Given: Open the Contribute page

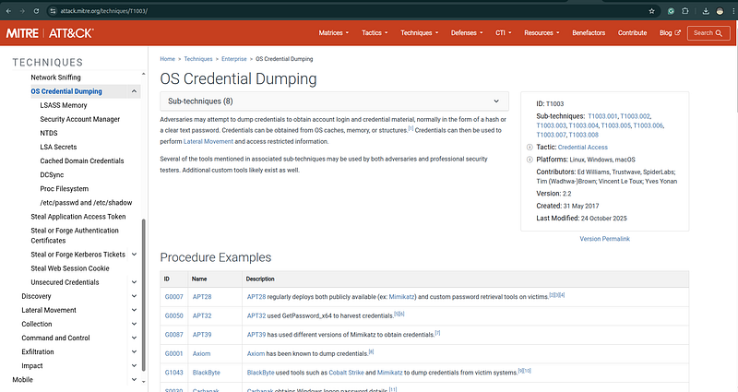Looking at the screenshot, I should click(632, 33).
